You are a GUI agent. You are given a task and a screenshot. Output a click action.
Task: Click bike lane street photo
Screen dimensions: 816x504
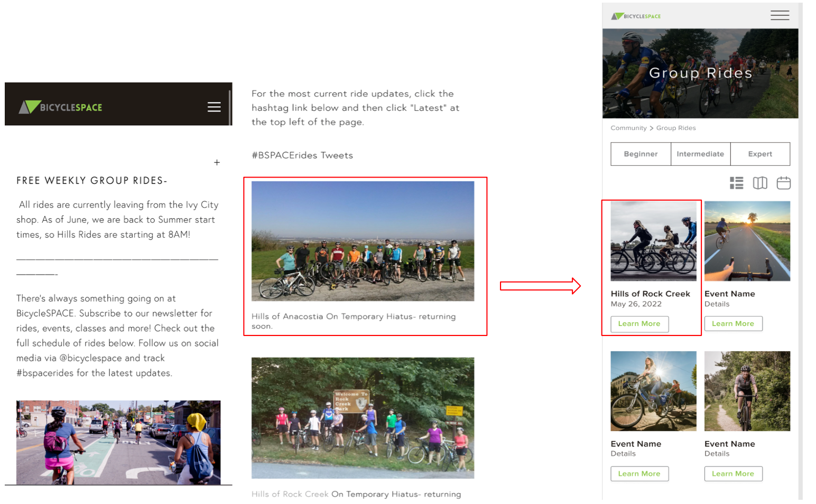pos(118,442)
